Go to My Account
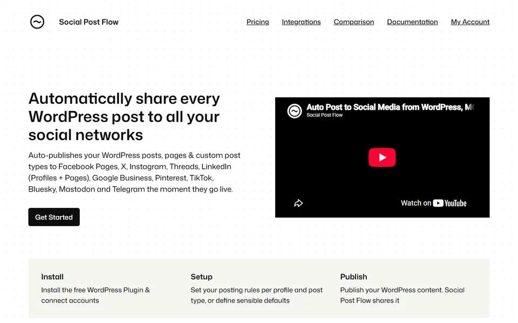The width and height of the screenshot is (518, 323). [470, 22]
